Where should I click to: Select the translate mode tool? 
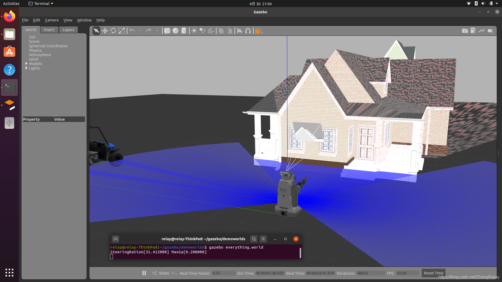click(x=105, y=31)
